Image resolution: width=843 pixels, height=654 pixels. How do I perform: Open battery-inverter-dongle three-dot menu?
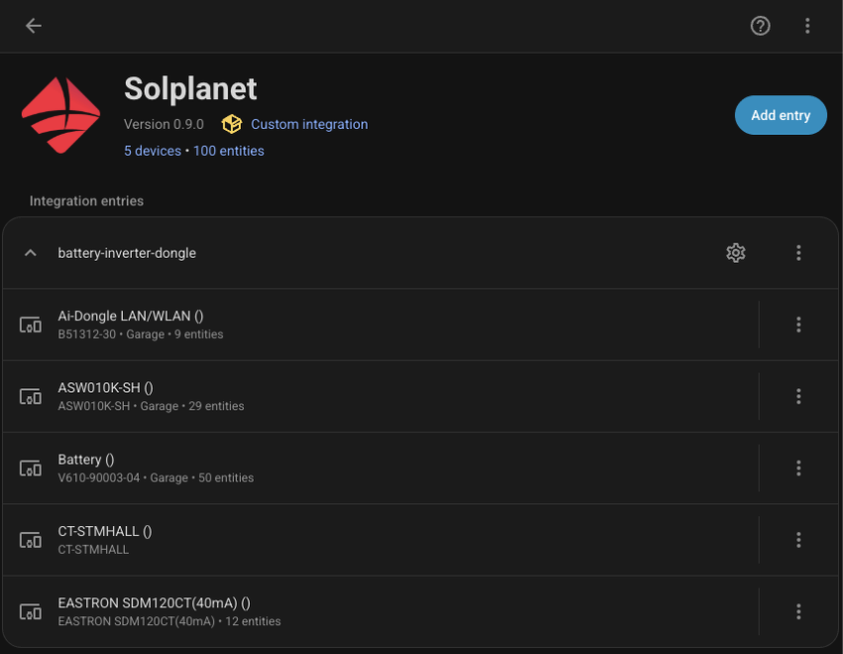[x=798, y=253]
